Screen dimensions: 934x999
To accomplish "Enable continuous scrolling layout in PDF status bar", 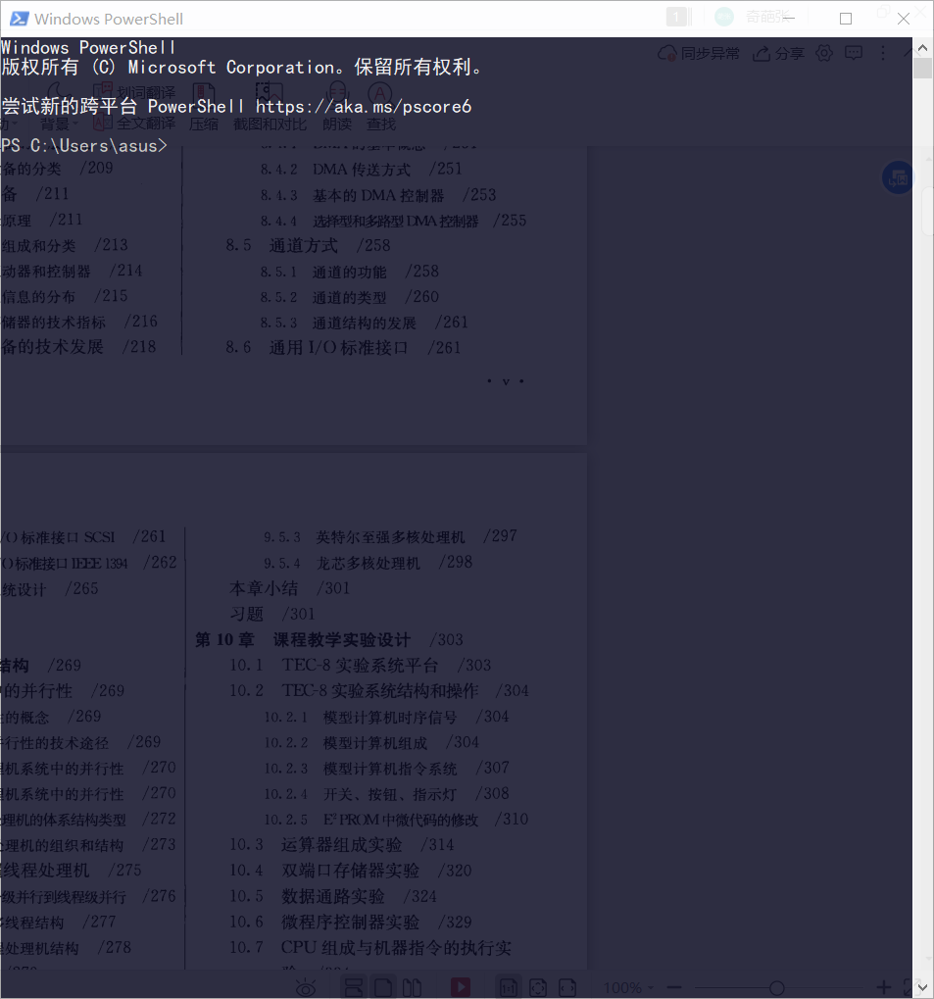I will [x=353, y=988].
